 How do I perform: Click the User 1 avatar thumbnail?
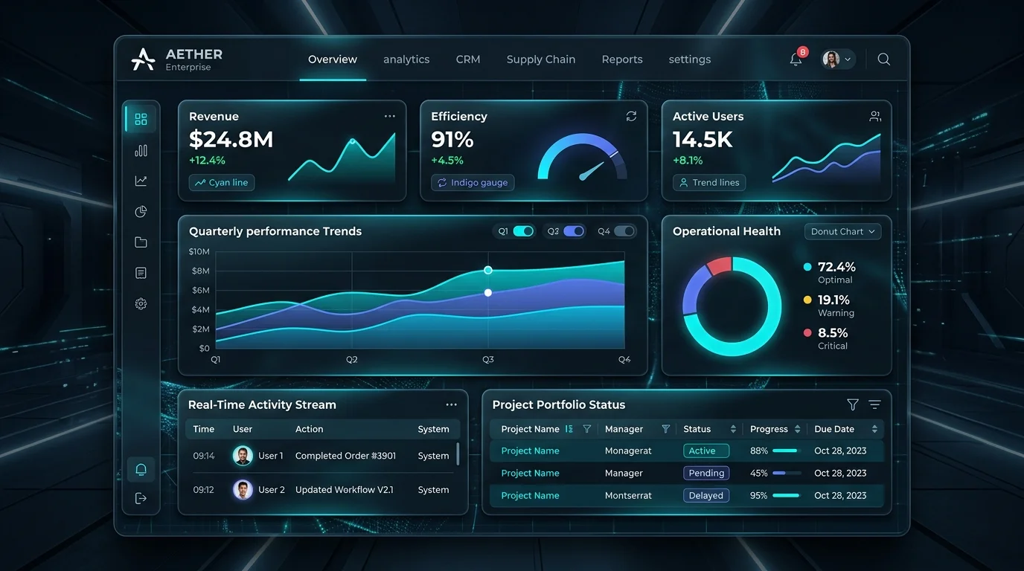coord(243,456)
